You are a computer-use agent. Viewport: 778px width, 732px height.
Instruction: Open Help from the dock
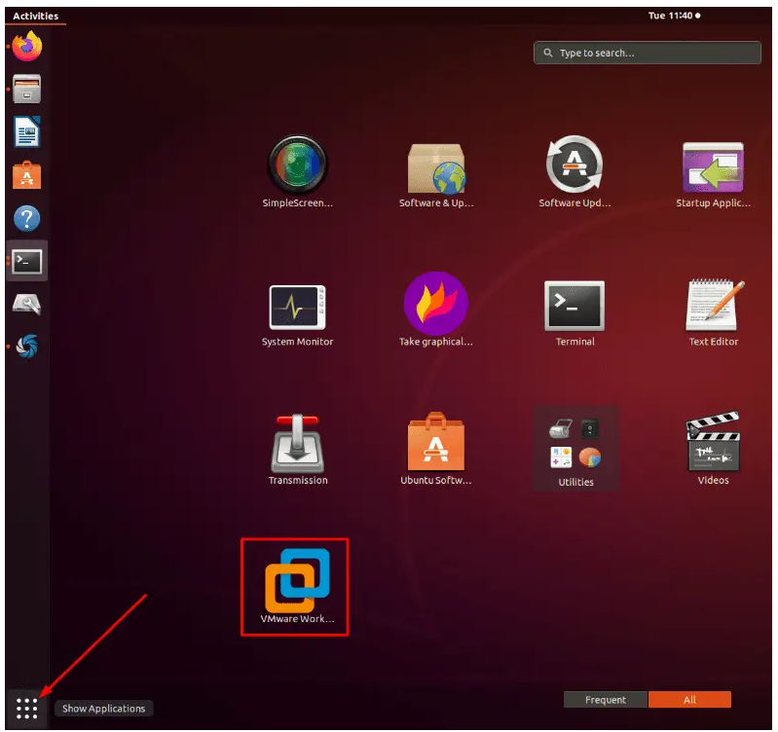coord(27,218)
